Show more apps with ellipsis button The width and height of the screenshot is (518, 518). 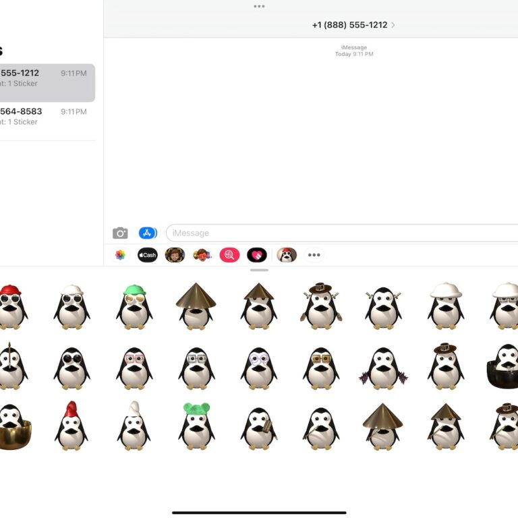tap(314, 255)
